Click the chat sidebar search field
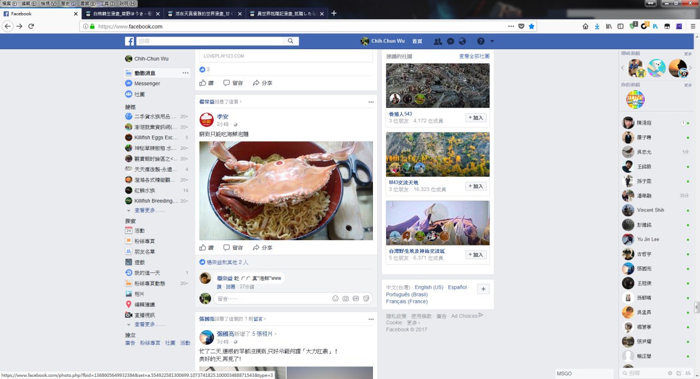Viewport: 700px width, 379px height. 643,373
